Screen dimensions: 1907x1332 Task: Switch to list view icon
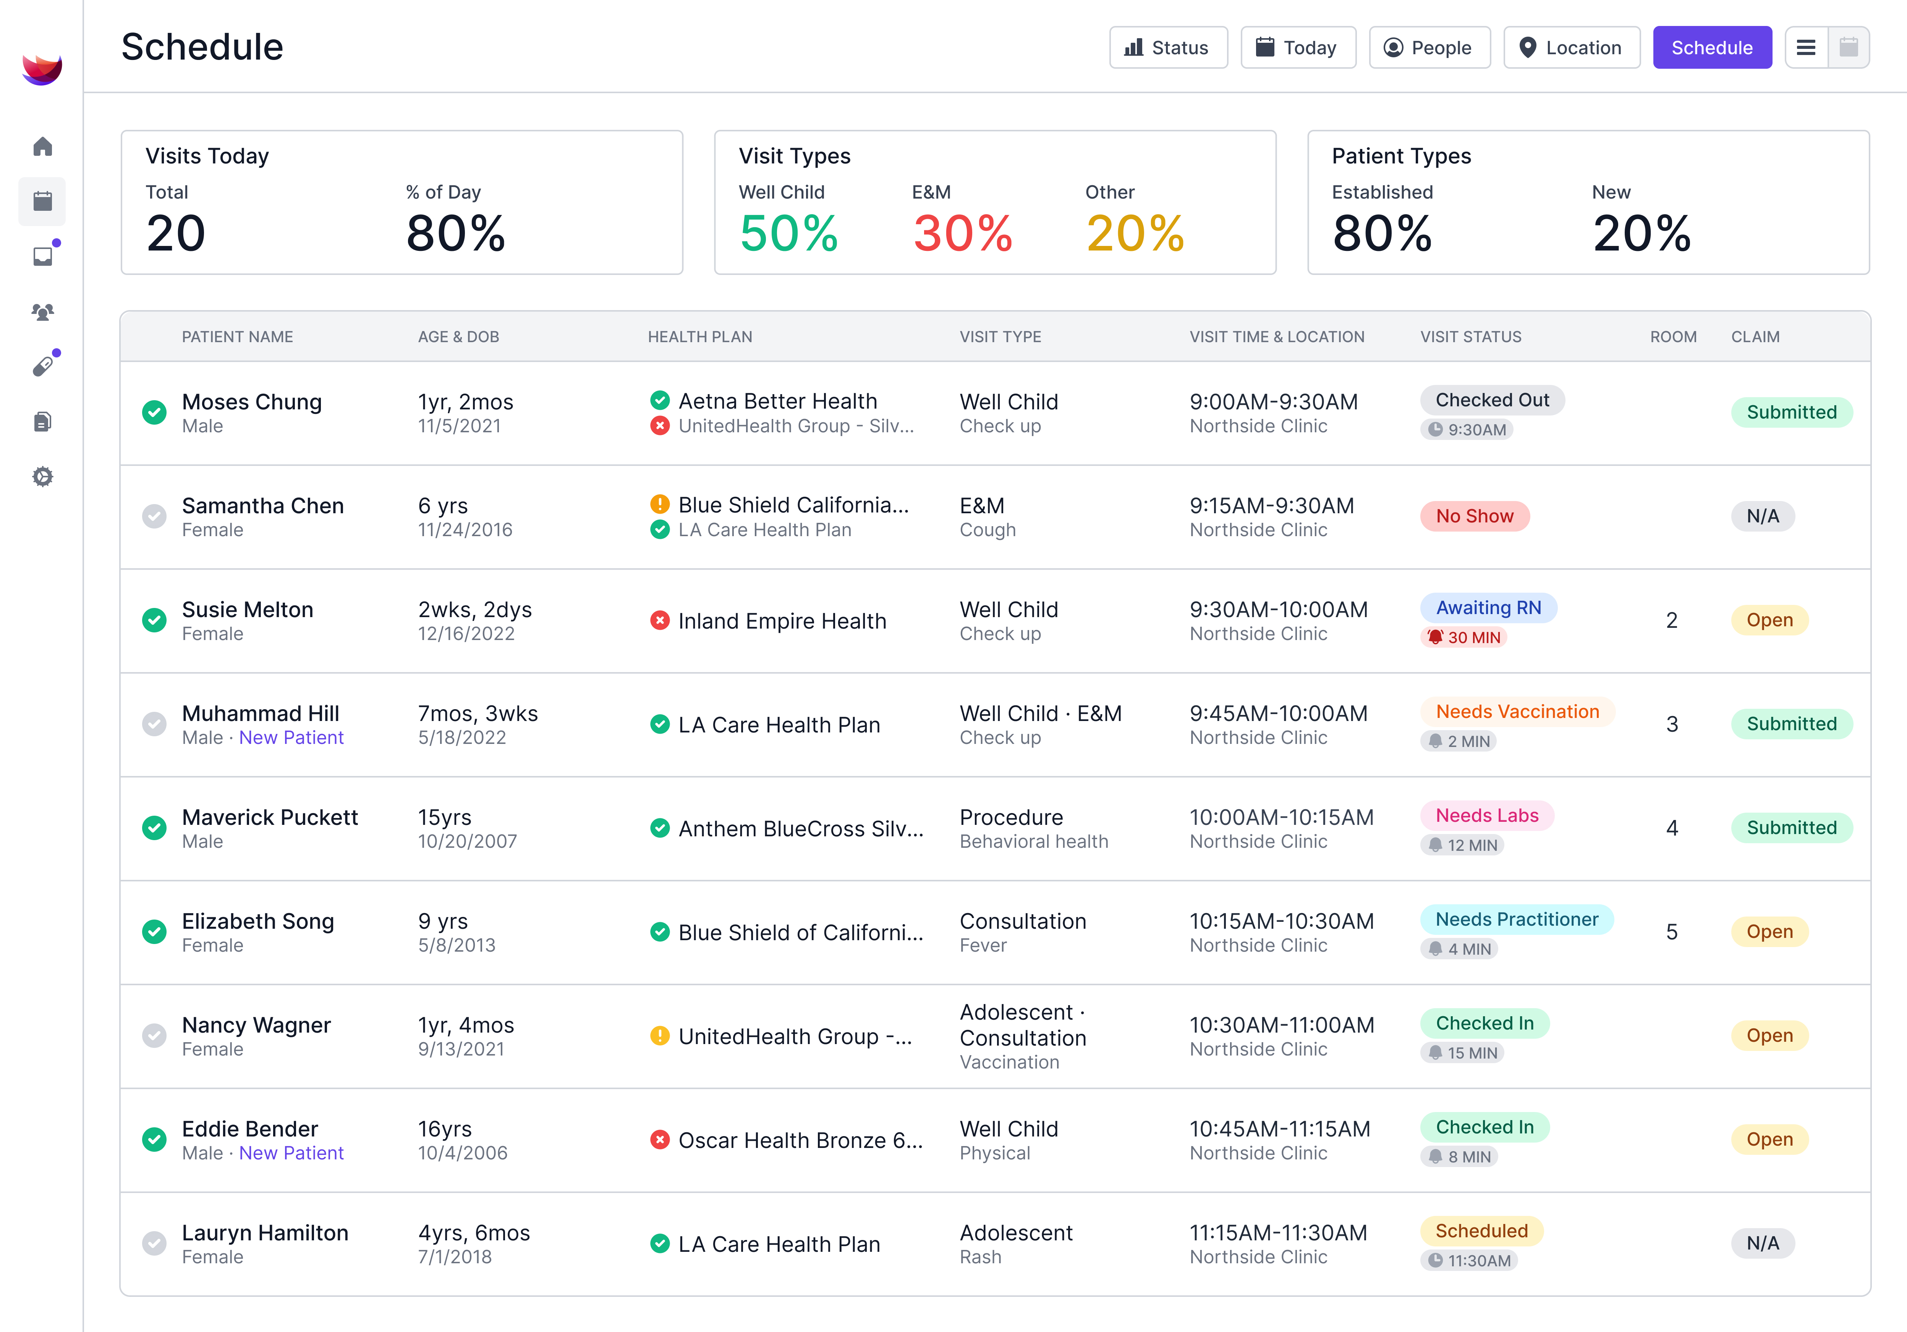coord(1806,47)
